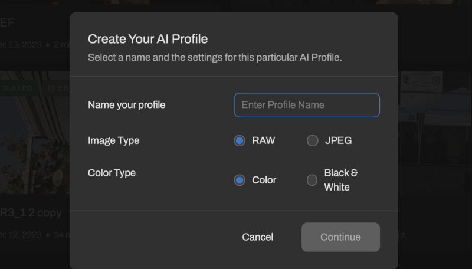Select the RAW image type option
This screenshot has height=269, width=472.
coord(240,140)
